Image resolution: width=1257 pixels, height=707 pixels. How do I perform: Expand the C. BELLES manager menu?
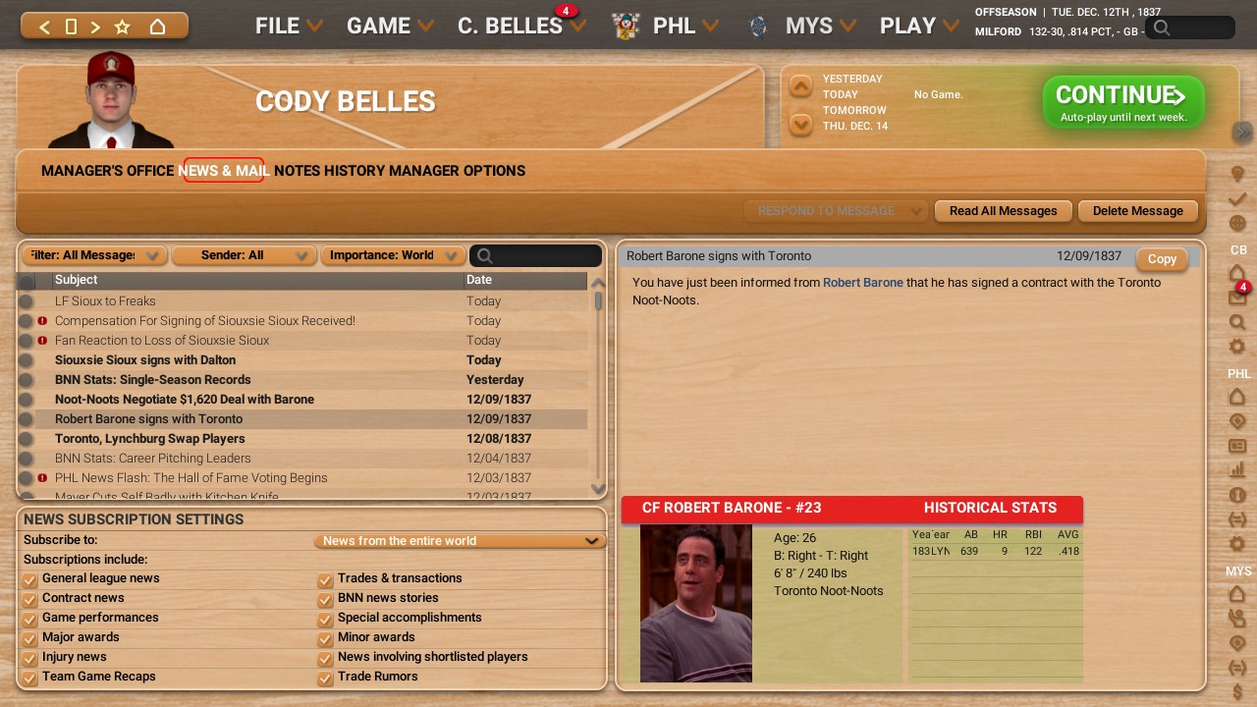pyautogui.click(x=521, y=26)
